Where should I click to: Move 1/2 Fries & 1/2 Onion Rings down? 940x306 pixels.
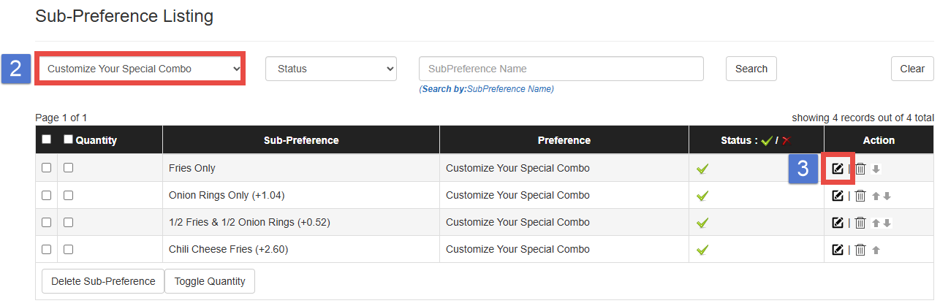point(887,223)
